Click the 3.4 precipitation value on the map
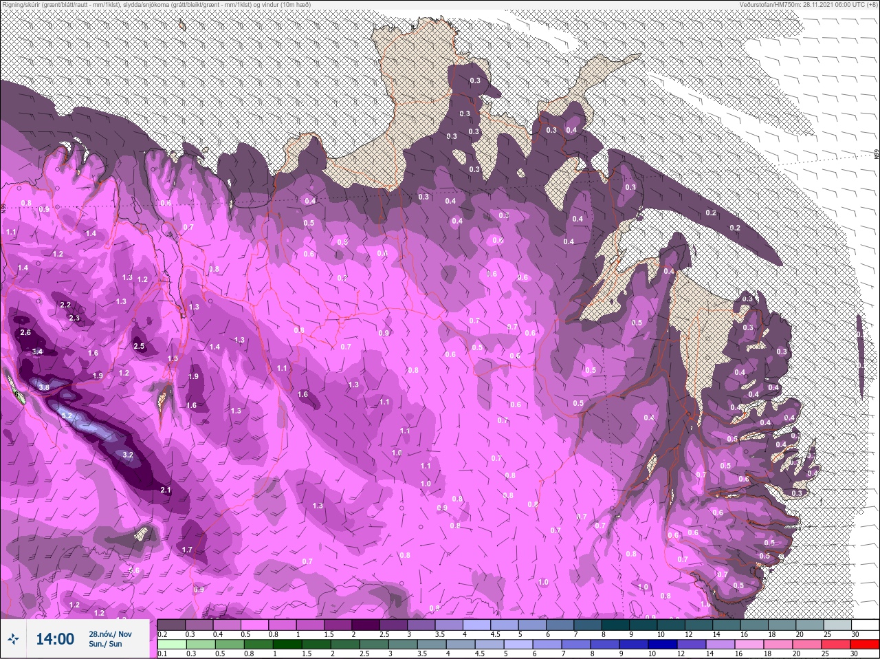The image size is (880, 659). (37, 352)
